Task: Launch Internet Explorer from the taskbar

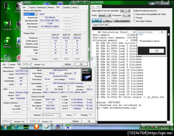Action: 16,127
